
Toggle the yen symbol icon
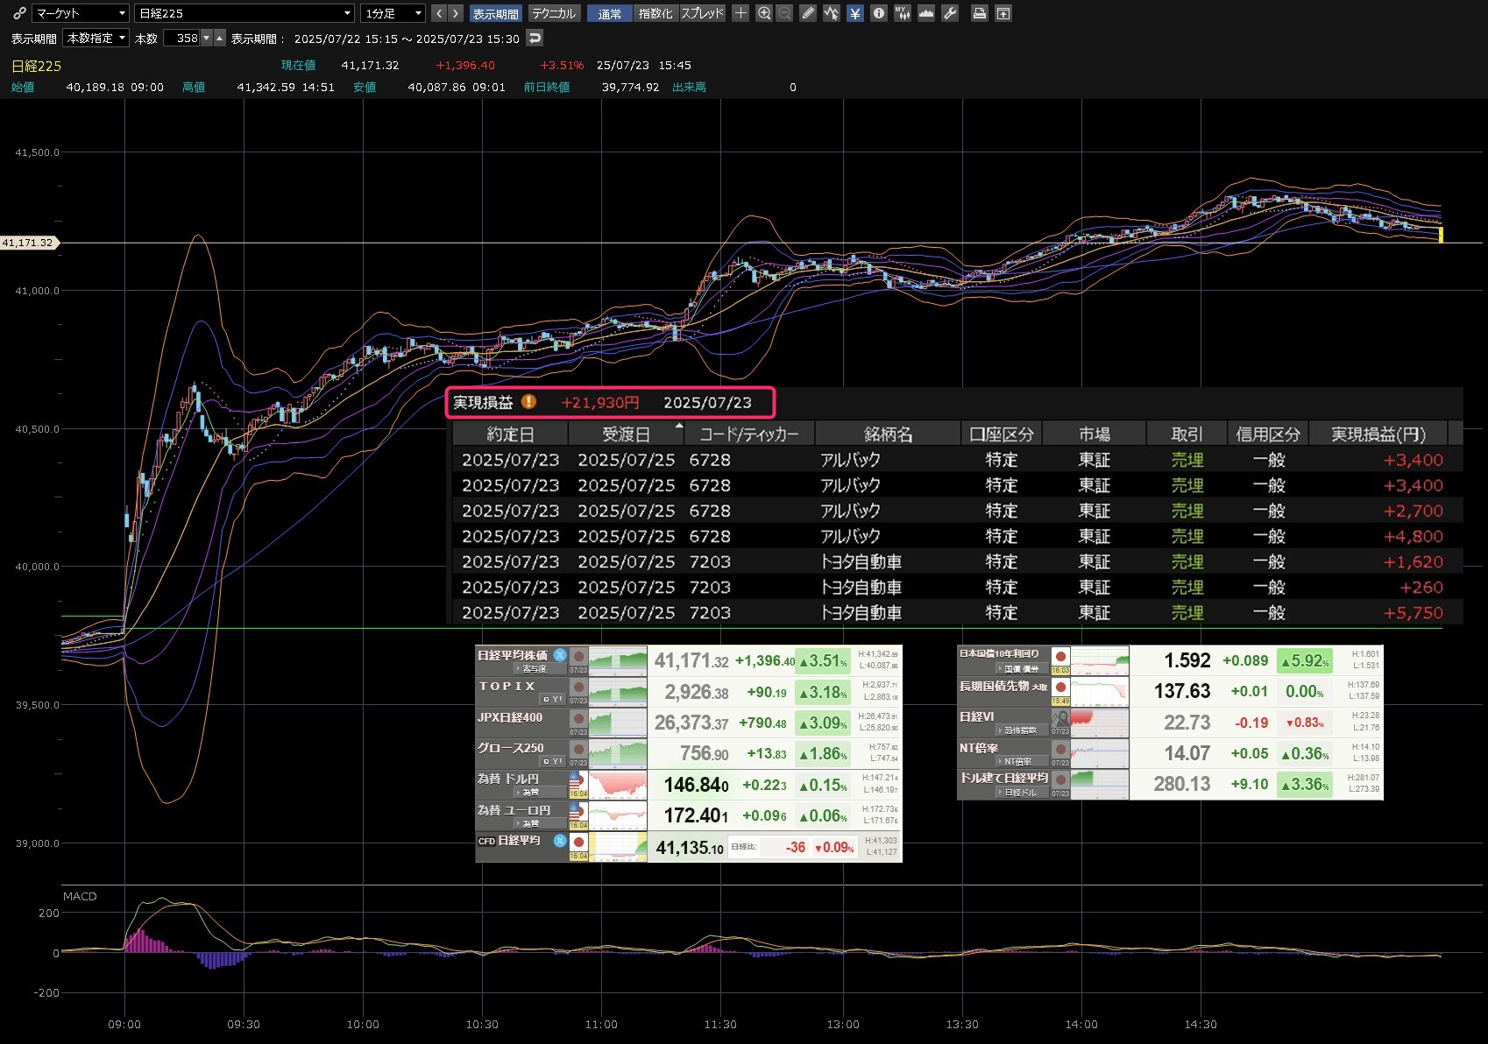point(855,13)
